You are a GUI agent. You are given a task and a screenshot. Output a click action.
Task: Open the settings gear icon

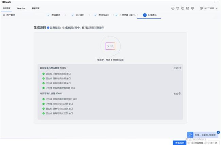point(192,8)
